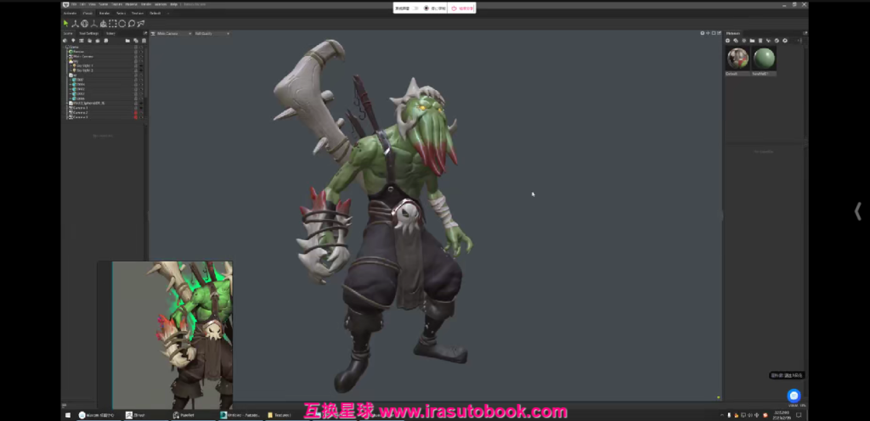Delete material with trash icon

click(x=760, y=41)
